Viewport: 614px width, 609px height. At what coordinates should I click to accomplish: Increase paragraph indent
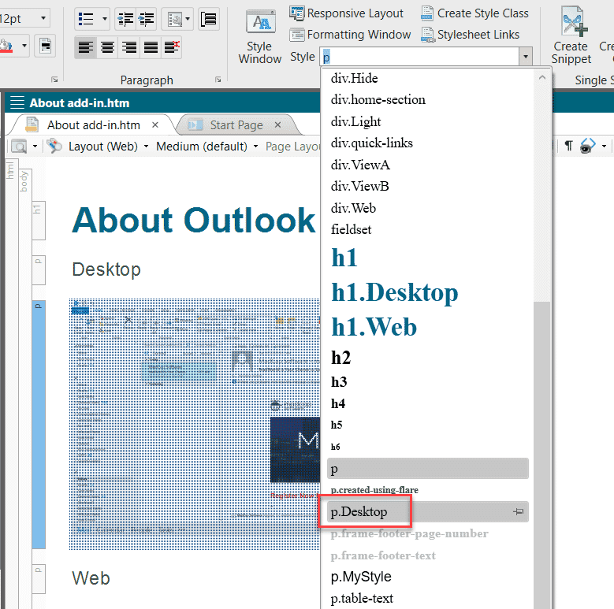146,19
